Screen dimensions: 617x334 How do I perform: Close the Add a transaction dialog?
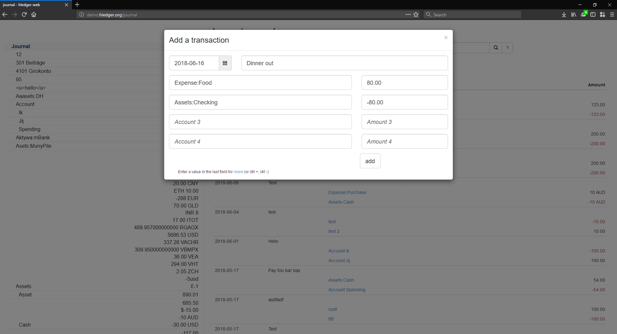pyautogui.click(x=446, y=38)
